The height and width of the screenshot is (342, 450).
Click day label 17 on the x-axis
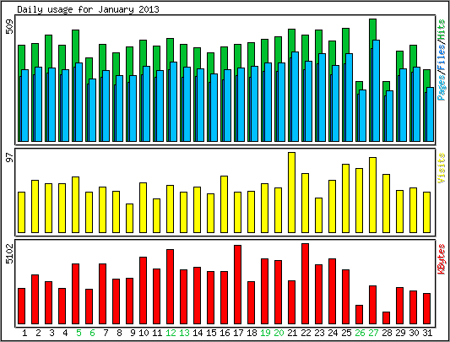[x=238, y=333]
